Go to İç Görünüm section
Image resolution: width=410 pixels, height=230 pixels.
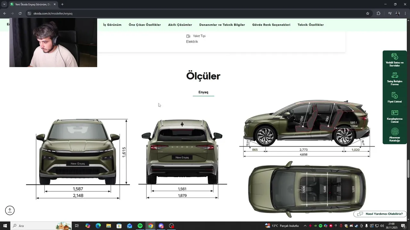pos(112,25)
